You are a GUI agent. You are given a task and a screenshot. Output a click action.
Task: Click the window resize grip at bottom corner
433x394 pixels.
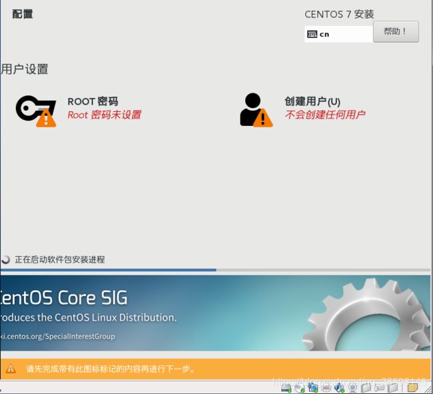(428, 389)
